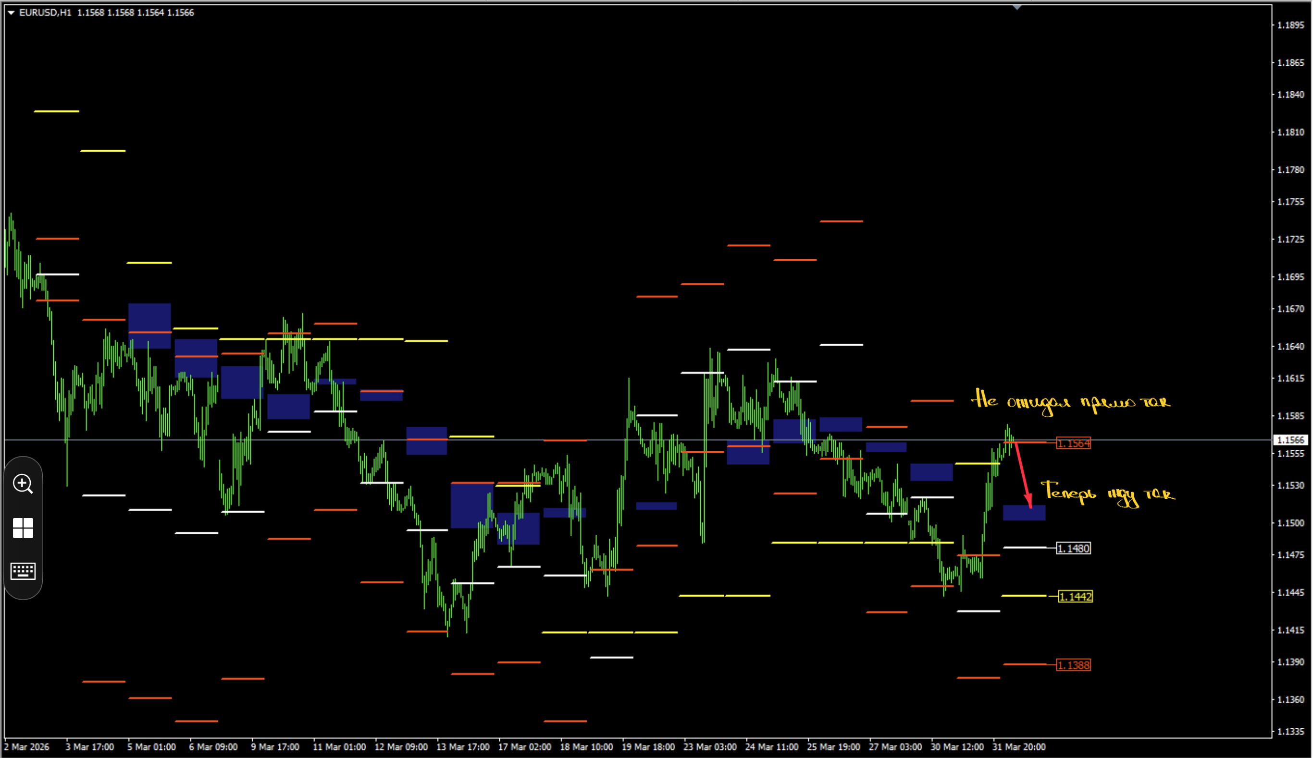Screen dimensions: 1313x758
Task: Click the '13 Mar 17:00' time axis label
Action: click(463, 747)
